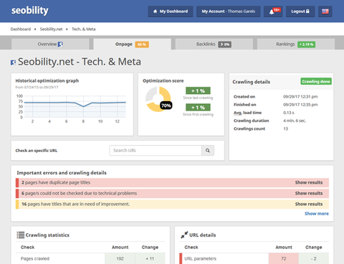Image resolution: width=344 pixels, height=264 pixels.
Task: Switch to the Backlinks tab
Action: tap(214, 44)
